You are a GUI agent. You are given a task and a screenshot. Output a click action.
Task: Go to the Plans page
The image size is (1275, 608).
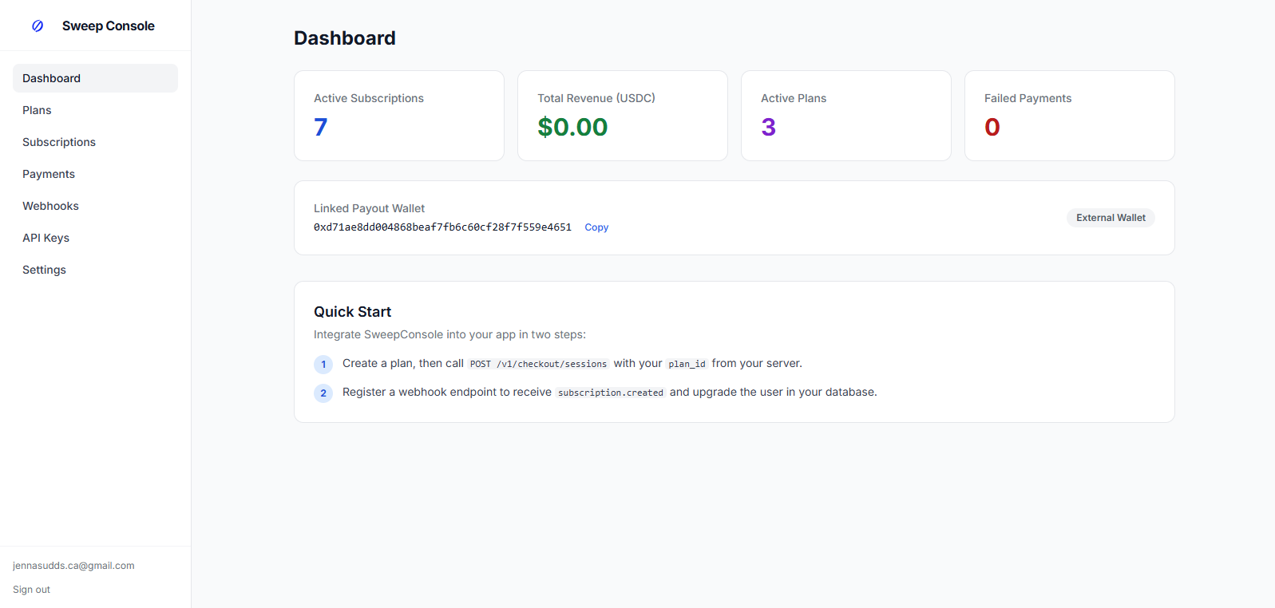[95, 110]
